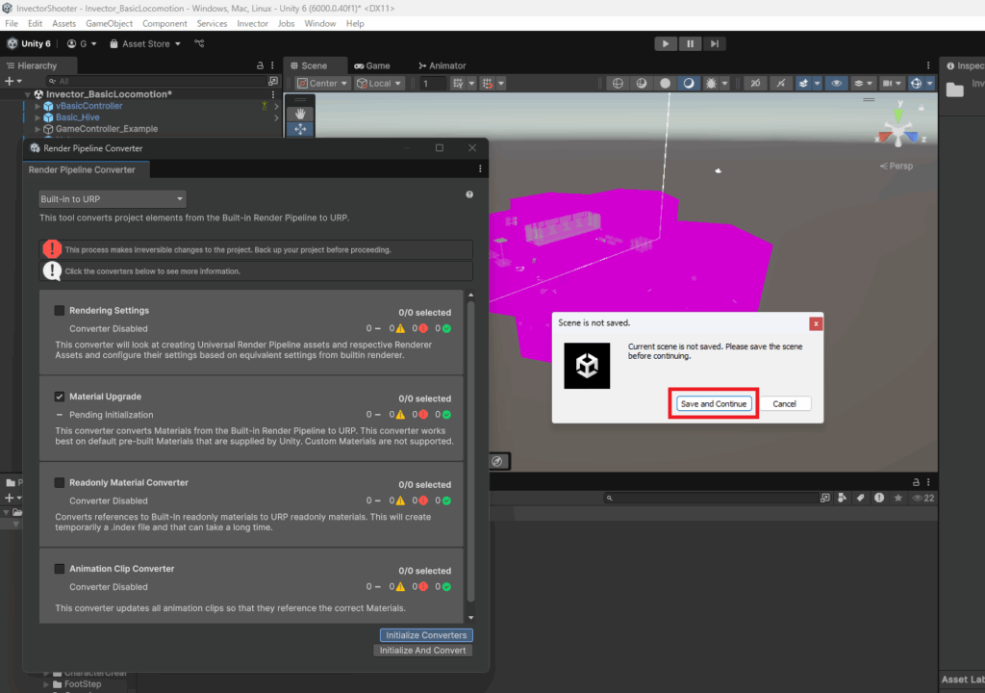This screenshot has height=693, width=985.
Task: Click Save and Continue in dialog
Action: pyautogui.click(x=714, y=403)
